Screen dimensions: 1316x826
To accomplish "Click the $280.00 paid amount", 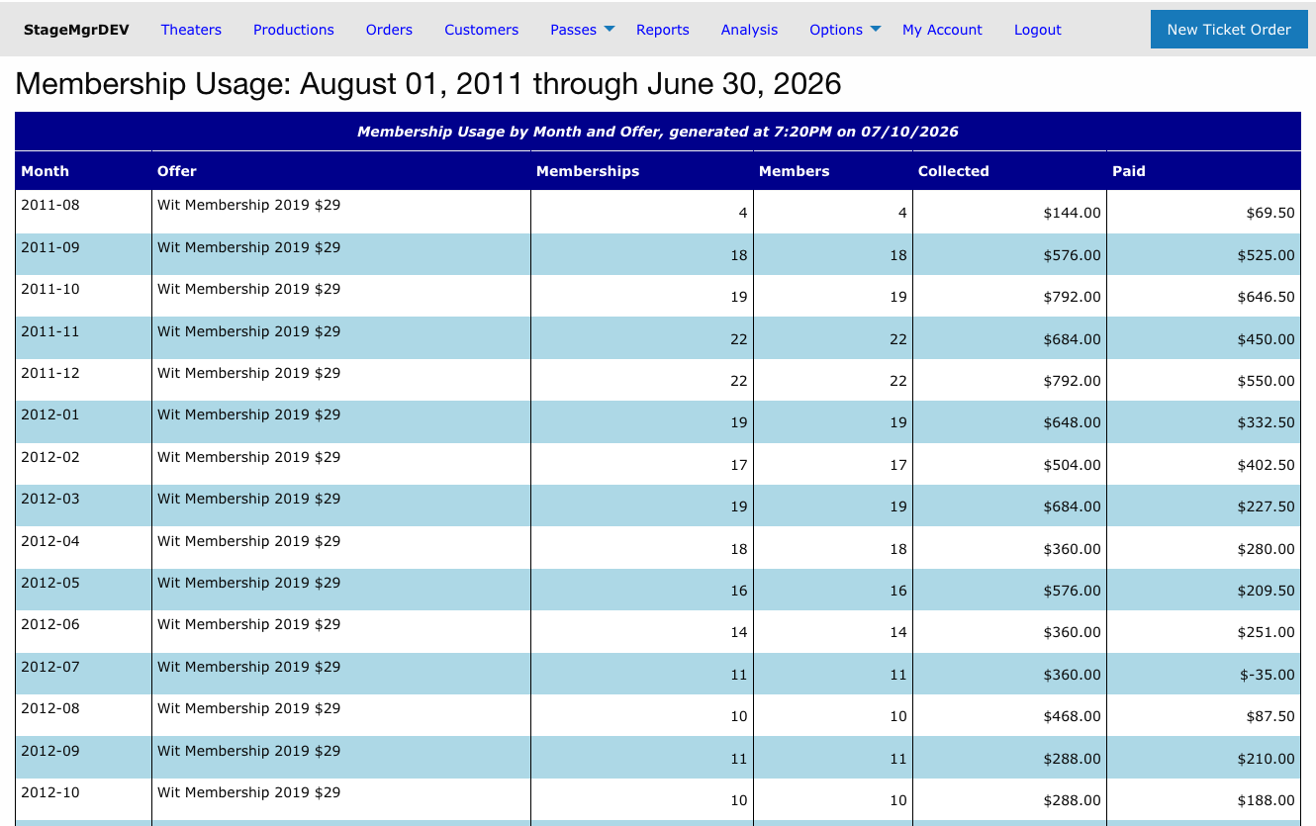I will point(1266,549).
